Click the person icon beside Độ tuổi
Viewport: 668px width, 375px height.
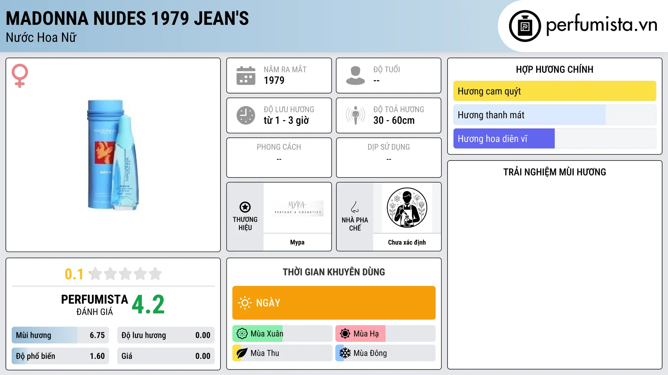(356, 76)
